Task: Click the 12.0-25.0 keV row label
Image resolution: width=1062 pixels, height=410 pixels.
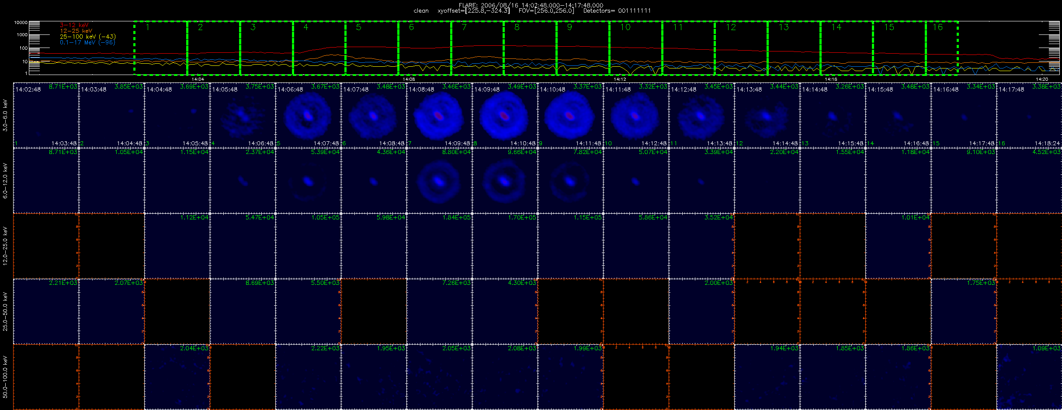Action: pos(5,246)
